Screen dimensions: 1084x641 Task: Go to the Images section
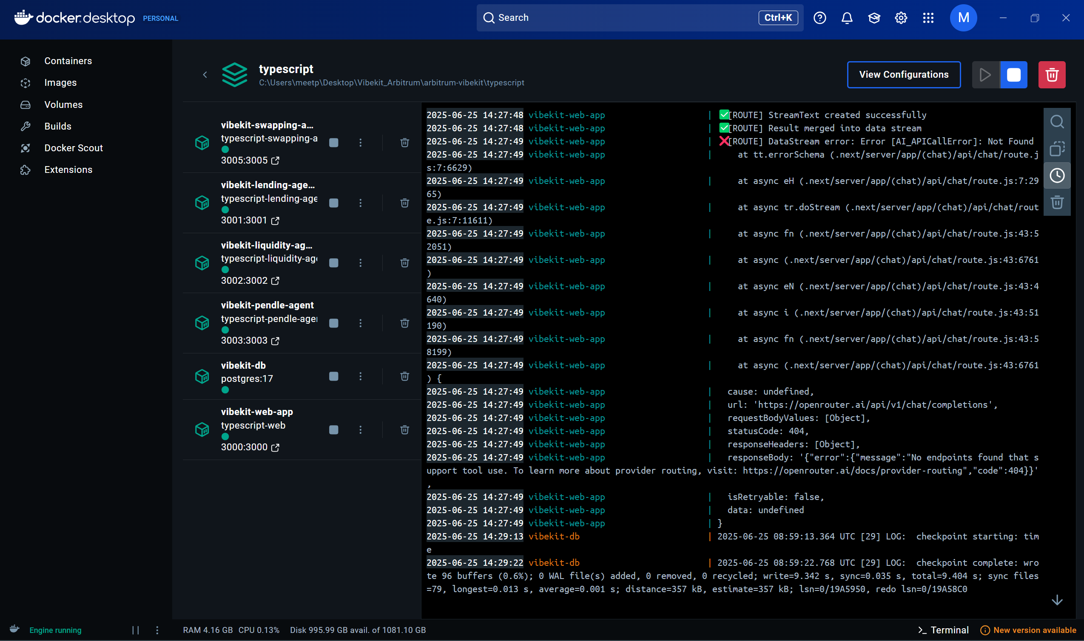coord(60,82)
